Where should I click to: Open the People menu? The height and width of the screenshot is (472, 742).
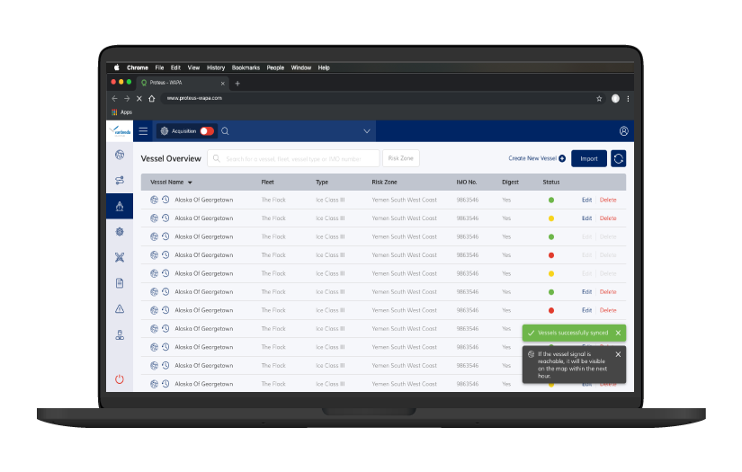click(275, 67)
